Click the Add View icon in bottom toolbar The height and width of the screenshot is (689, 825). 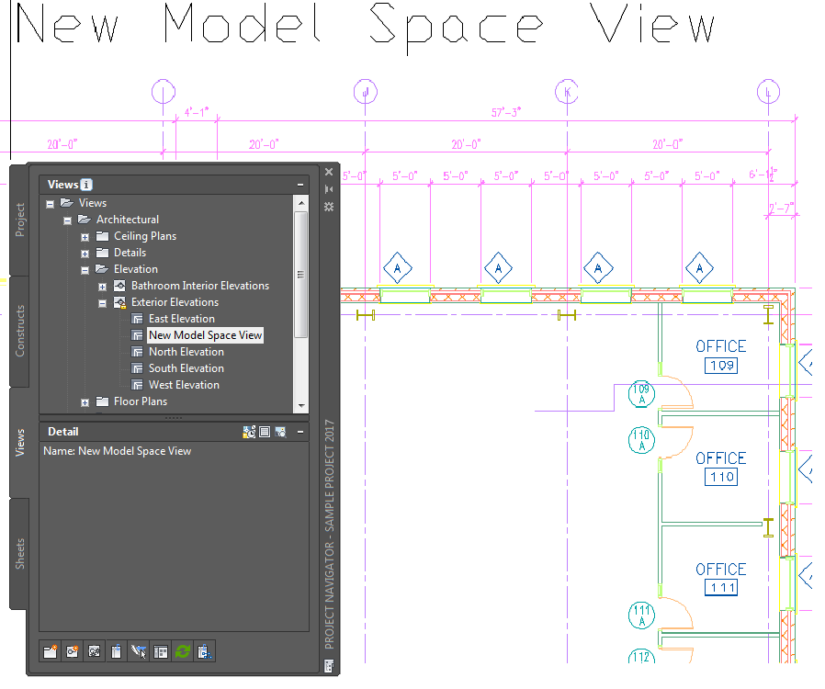tap(73, 651)
